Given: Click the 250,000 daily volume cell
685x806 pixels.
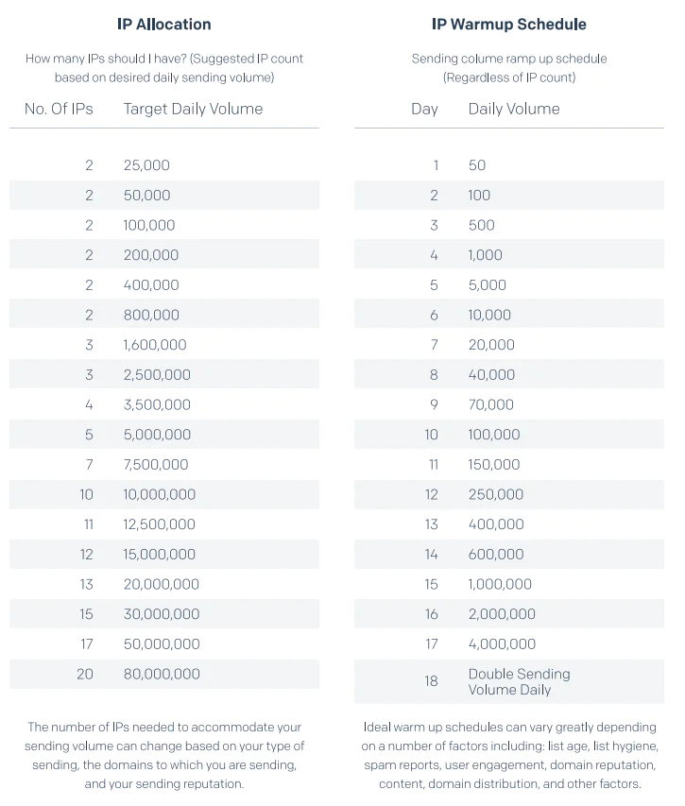Looking at the screenshot, I should tap(496, 494).
